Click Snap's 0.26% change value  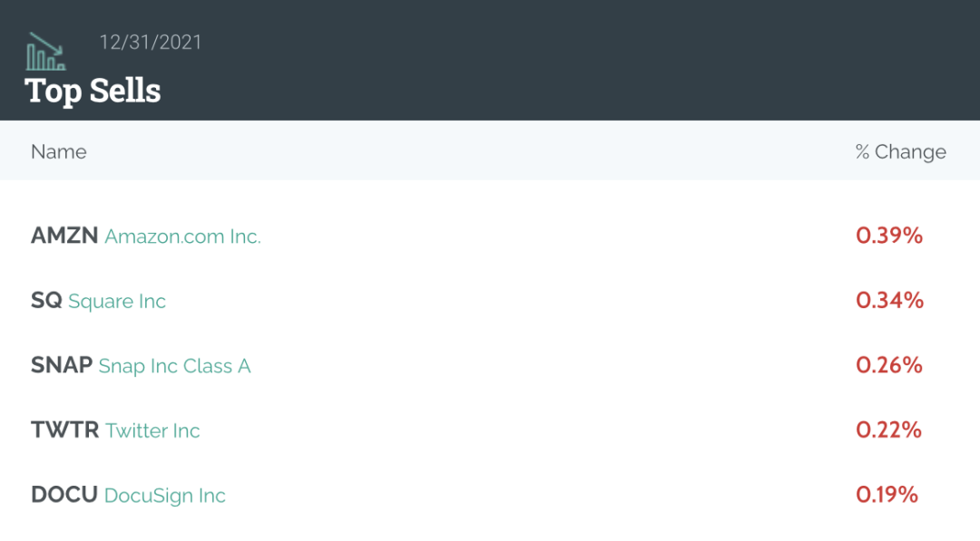[x=889, y=365]
